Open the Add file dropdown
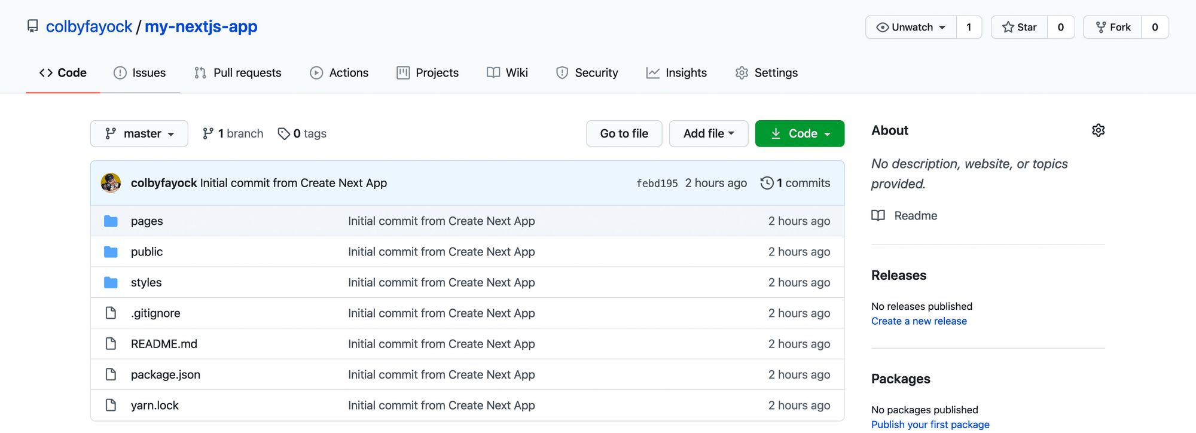The width and height of the screenshot is (1196, 433). 708,133
